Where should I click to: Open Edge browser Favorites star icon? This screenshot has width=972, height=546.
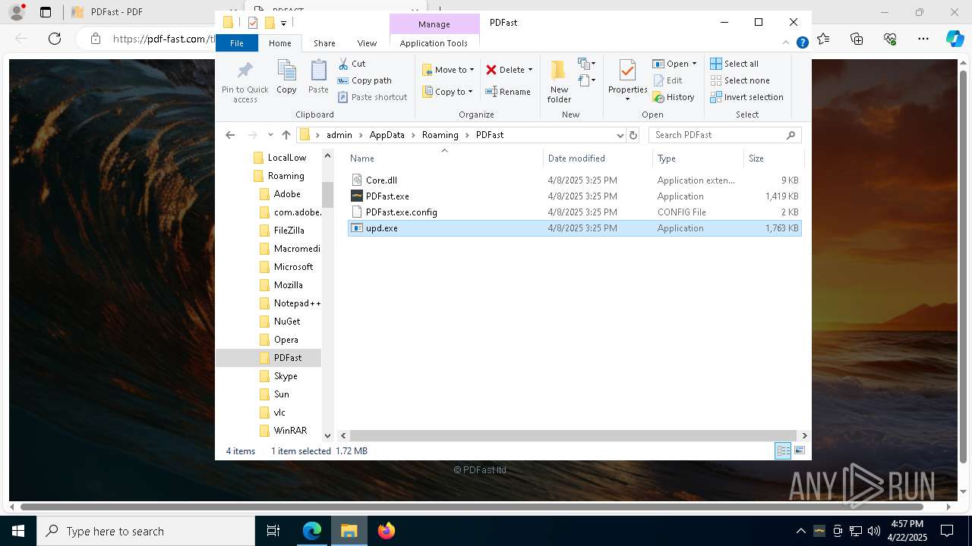click(x=823, y=39)
